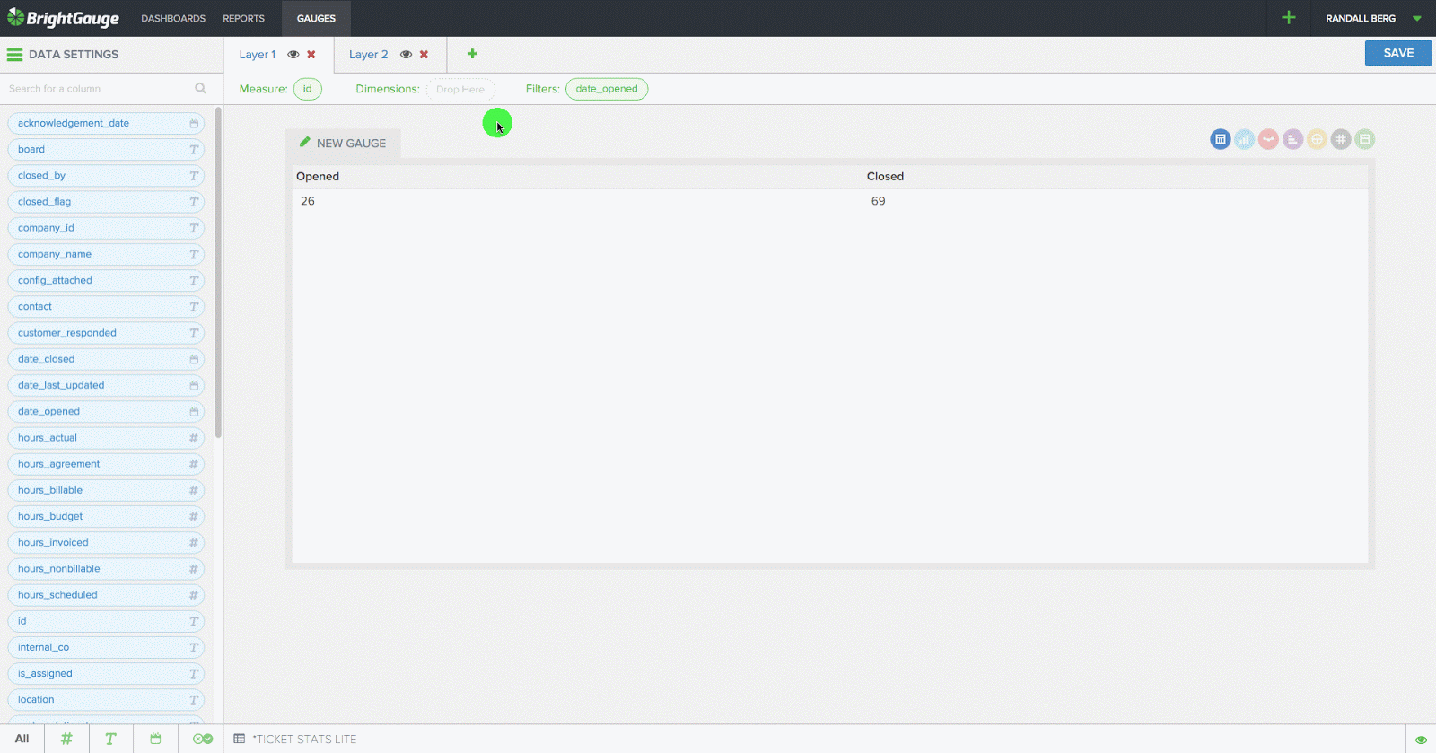Screen dimensions: 1436x753
Task: Filter columns by date calendar icon
Action: point(155,739)
